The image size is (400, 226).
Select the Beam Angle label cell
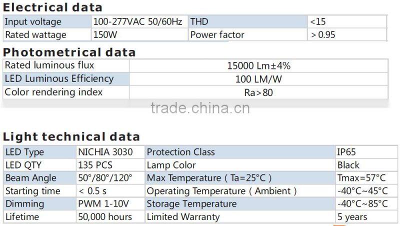click(31, 178)
